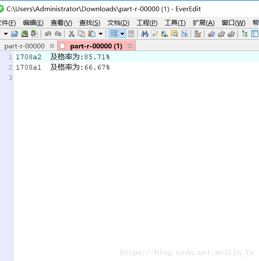Click the Open file folder icon
The width and height of the screenshot is (259, 261).
tap(15, 34)
